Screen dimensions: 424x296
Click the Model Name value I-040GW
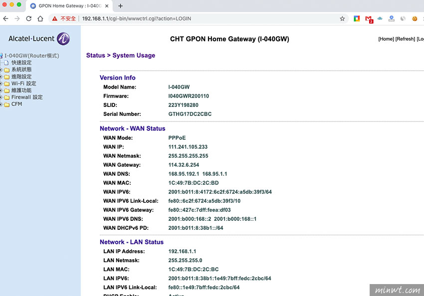point(179,87)
